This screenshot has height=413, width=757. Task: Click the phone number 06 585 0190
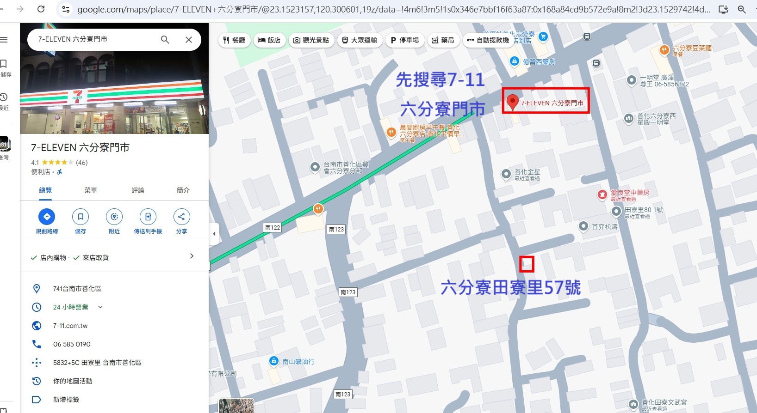(x=72, y=344)
